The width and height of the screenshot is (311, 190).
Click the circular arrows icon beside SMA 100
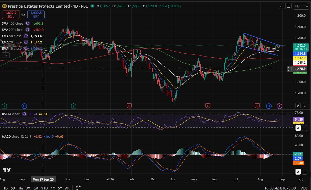pos(28,23)
